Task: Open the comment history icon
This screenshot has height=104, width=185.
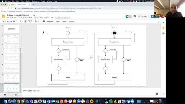Action: click(x=134, y=16)
